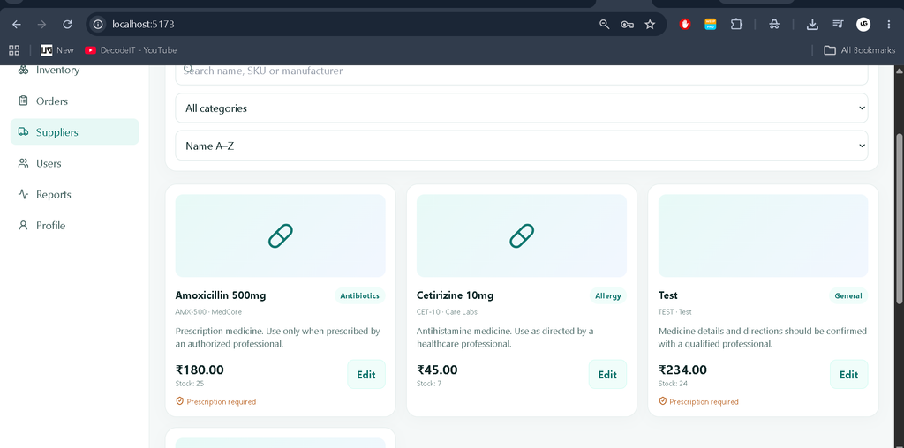Click the Users people icon
Screen dimensions: 904x448
coord(23,163)
